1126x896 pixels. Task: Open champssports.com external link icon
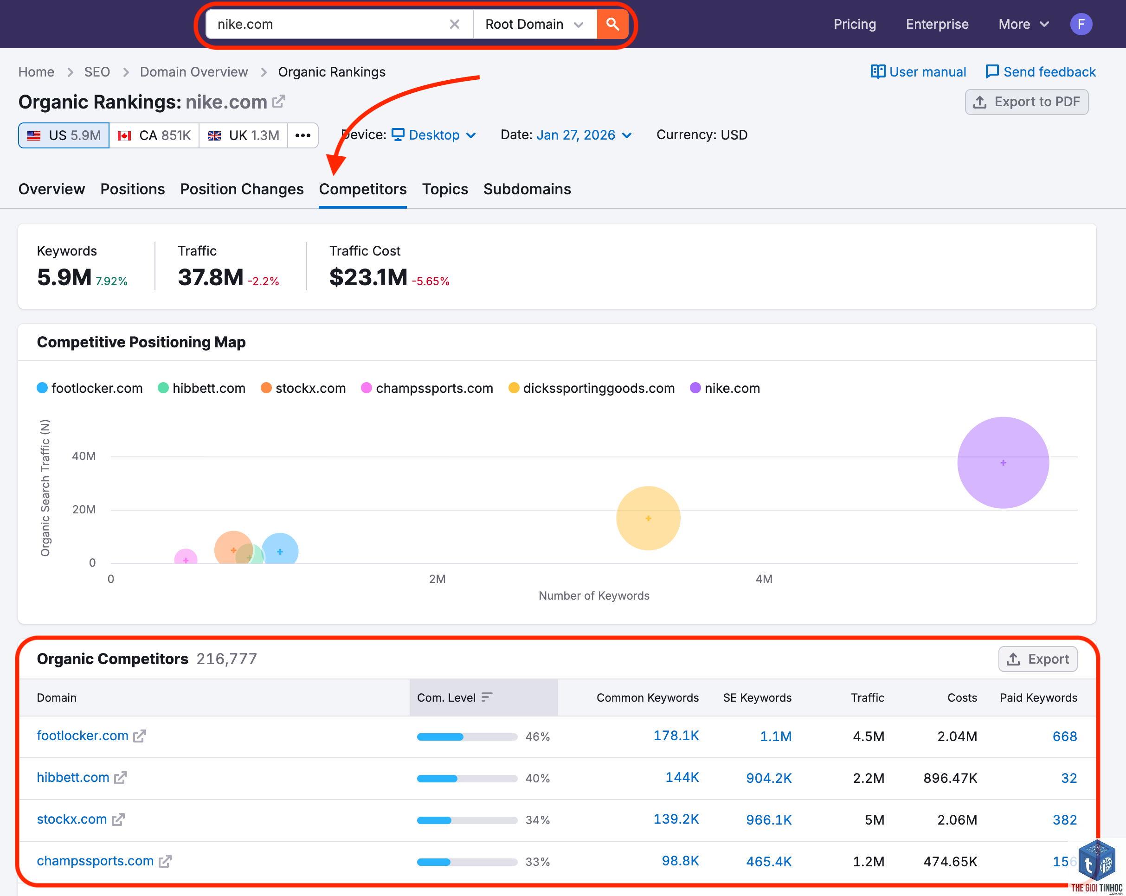pyautogui.click(x=165, y=862)
